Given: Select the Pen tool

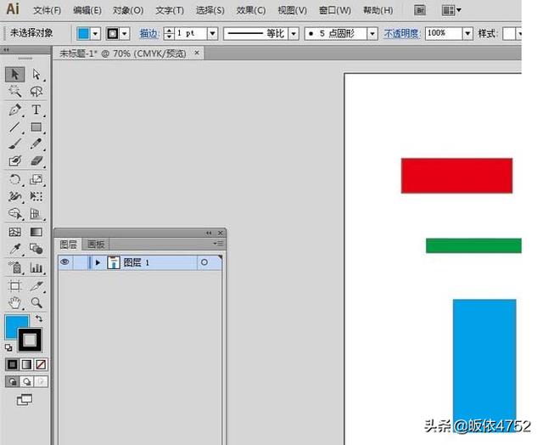Looking at the screenshot, I should tap(14, 110).
